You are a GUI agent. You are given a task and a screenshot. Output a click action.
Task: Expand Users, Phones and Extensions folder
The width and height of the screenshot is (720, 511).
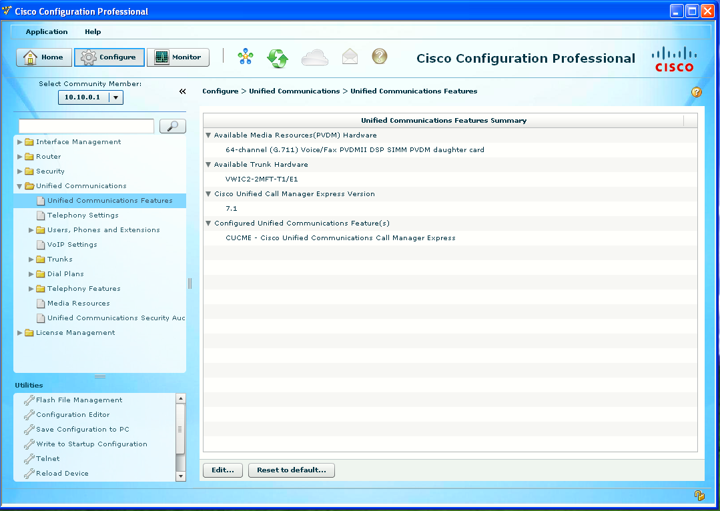coord(31,230)
